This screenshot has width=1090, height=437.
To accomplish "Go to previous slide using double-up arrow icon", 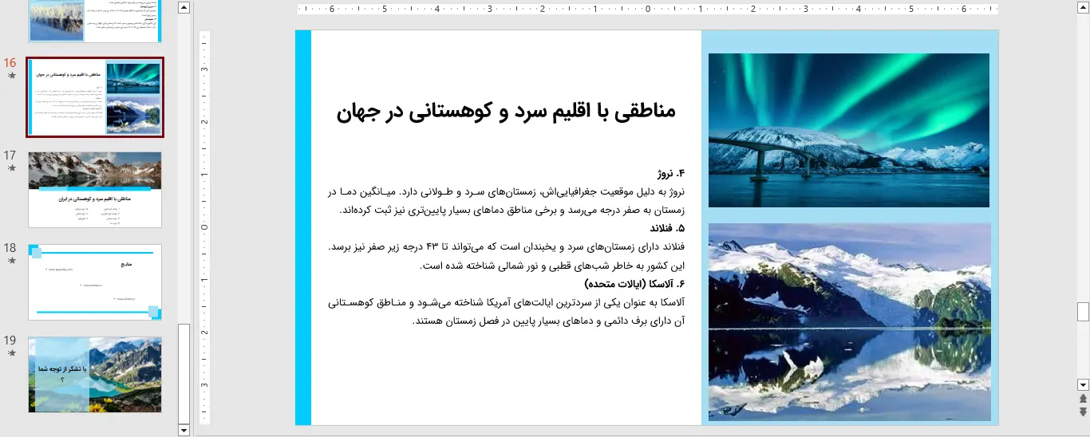I will click(x=1083, y=398).
